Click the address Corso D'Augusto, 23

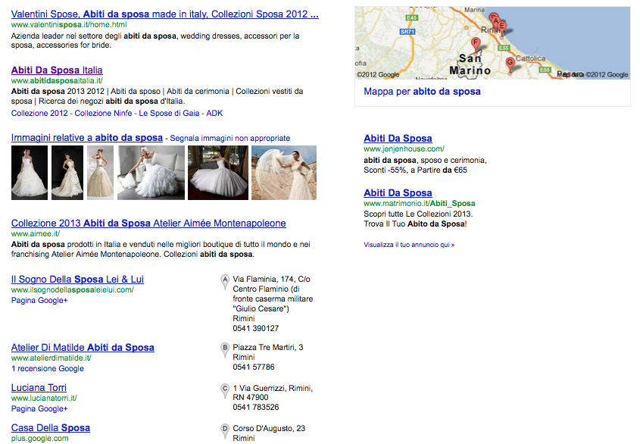[x=269, y=428]
